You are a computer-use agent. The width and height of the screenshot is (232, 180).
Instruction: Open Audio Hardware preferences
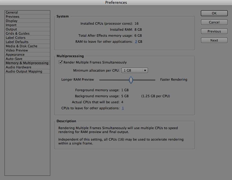coord(27,67)
